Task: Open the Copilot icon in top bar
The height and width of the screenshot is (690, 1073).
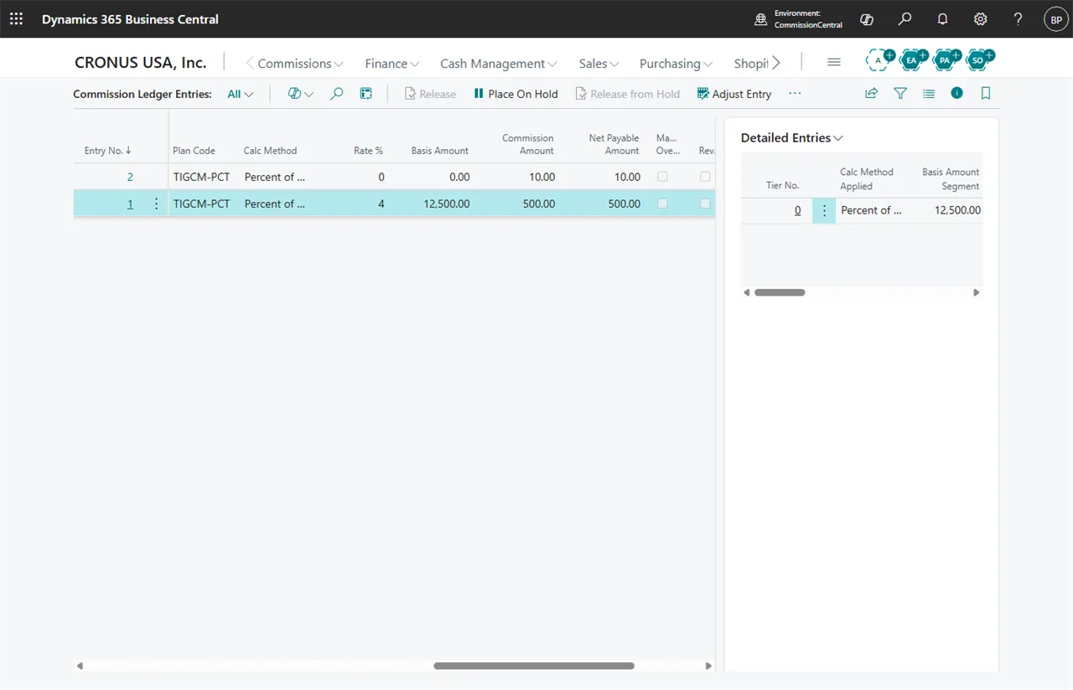Action: (867, 19)
